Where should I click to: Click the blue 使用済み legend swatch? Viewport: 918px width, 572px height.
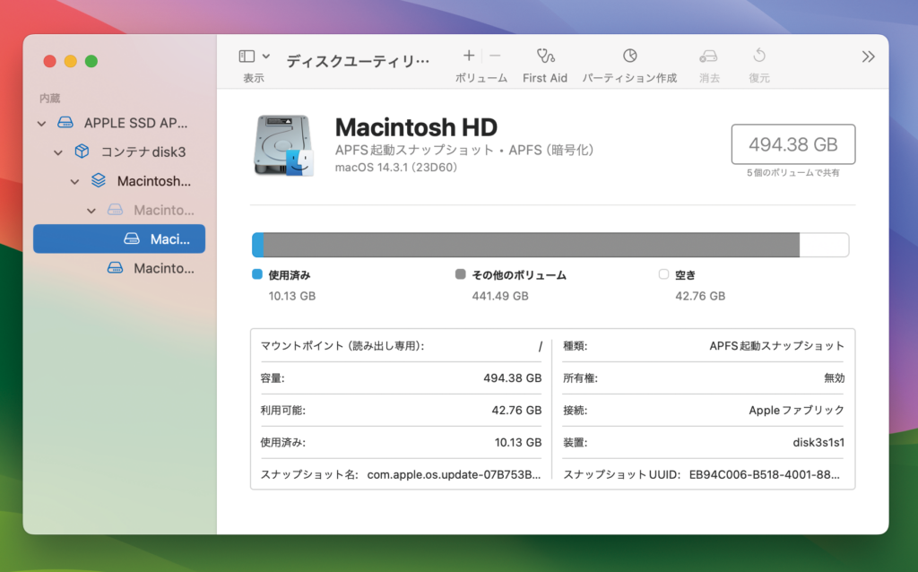257,274
